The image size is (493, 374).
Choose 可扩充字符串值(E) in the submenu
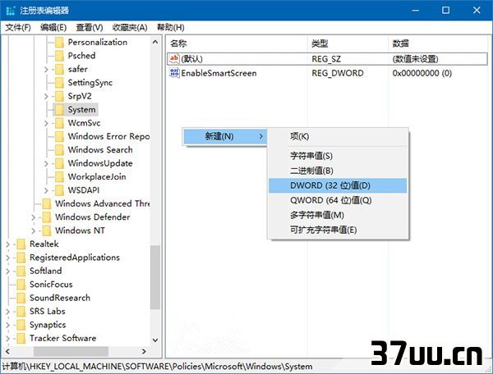pos(338,230)
